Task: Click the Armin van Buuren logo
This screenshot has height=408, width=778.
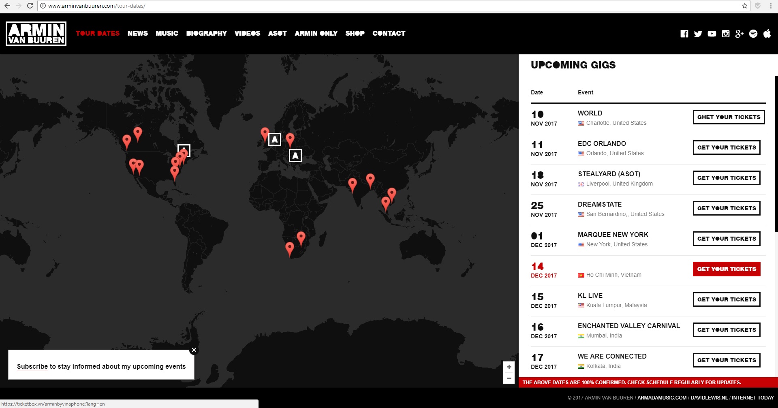Action: coord(36,34)
